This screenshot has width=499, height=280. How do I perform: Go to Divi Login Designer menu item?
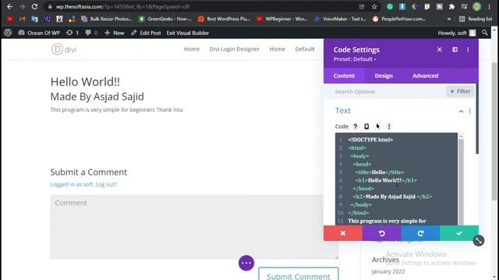[234, 49]
